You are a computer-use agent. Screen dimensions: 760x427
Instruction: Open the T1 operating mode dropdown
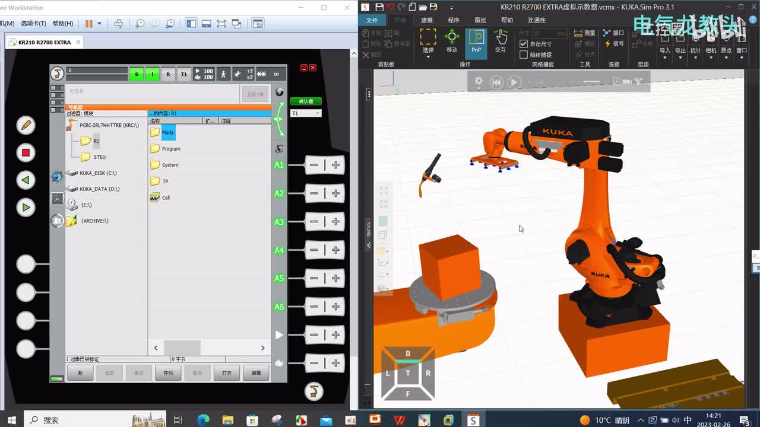coord(306,113)
